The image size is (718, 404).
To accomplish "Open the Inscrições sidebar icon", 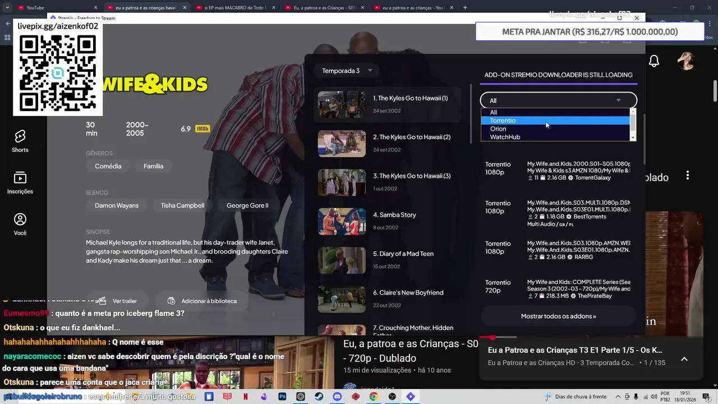I will tap(20, 182).
